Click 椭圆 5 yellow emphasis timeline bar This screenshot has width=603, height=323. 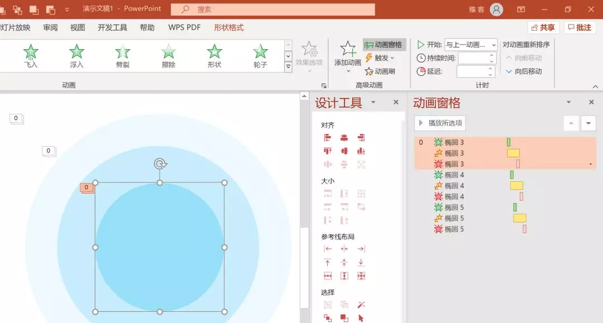(520, 218)
